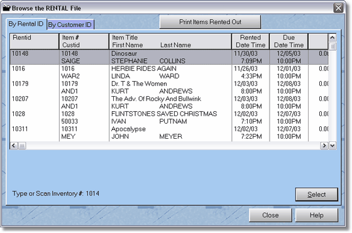Click rented date 11/30/03
This screenshot has width=352, height=233.
pyautogui.click(x=246, y=53)
